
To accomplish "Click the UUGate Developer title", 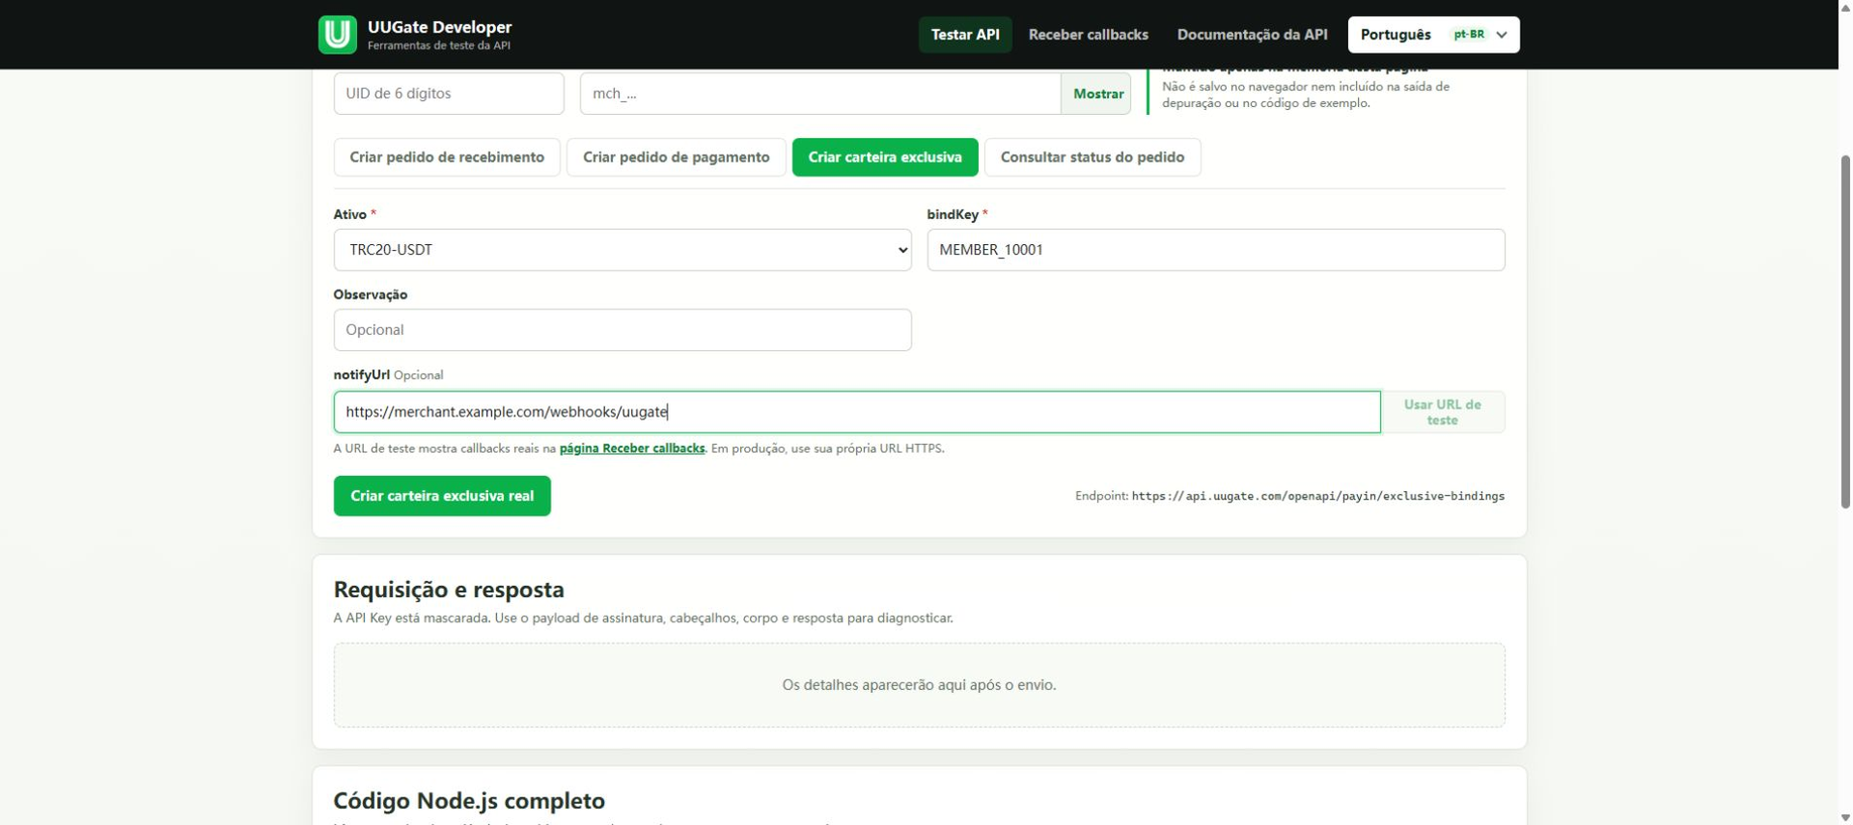I will click(x=440, y=27).
